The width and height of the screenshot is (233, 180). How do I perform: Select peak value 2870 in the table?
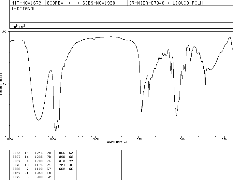16,165
